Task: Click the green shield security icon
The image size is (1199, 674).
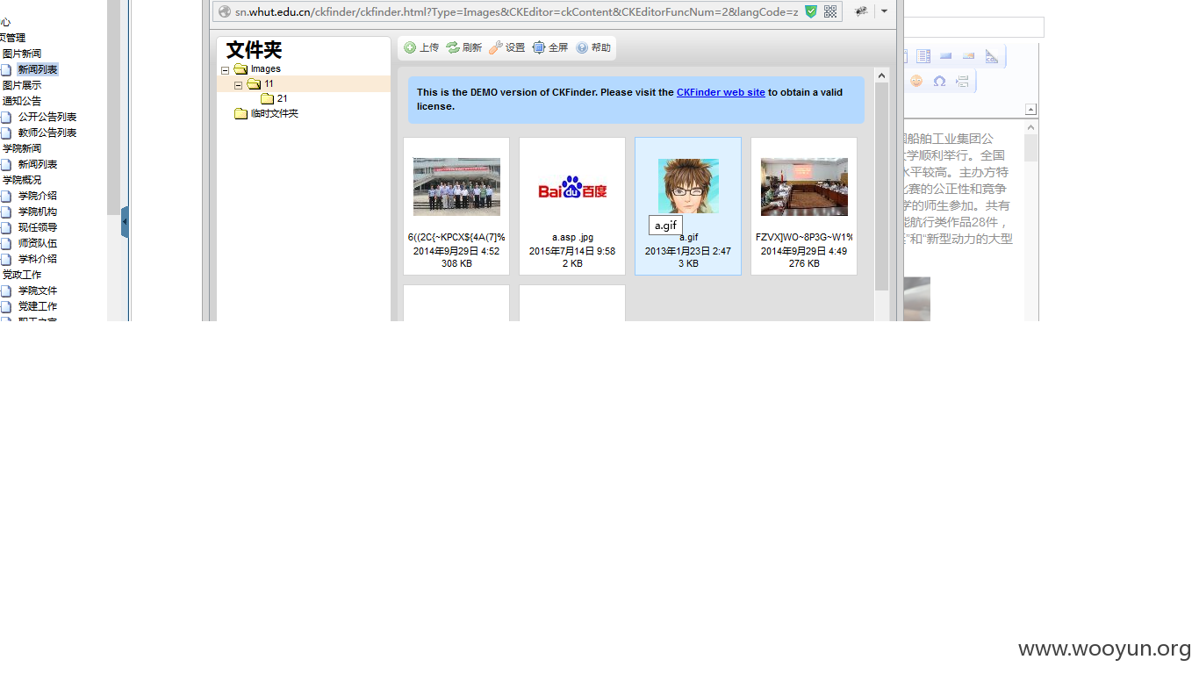Action: click(811, 11)
